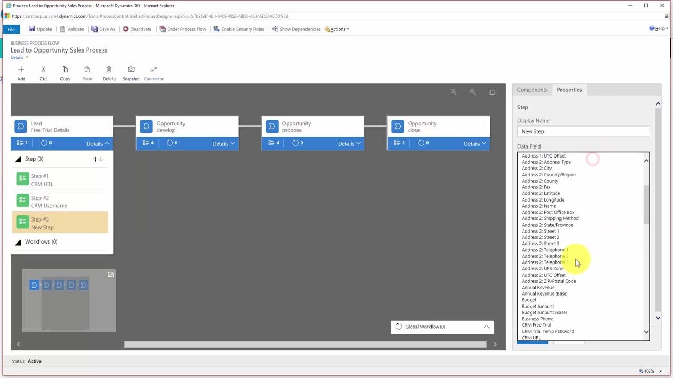Open the Actions dropdown menu

pyautogui.click(x=336, y=29)
